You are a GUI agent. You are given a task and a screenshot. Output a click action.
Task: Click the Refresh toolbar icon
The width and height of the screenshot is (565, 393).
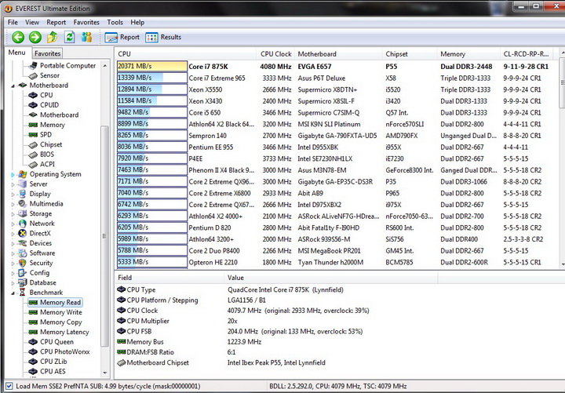[69, 37]
